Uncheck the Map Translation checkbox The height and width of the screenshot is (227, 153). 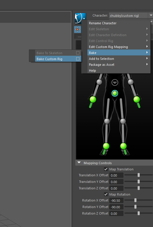[106, 169]
